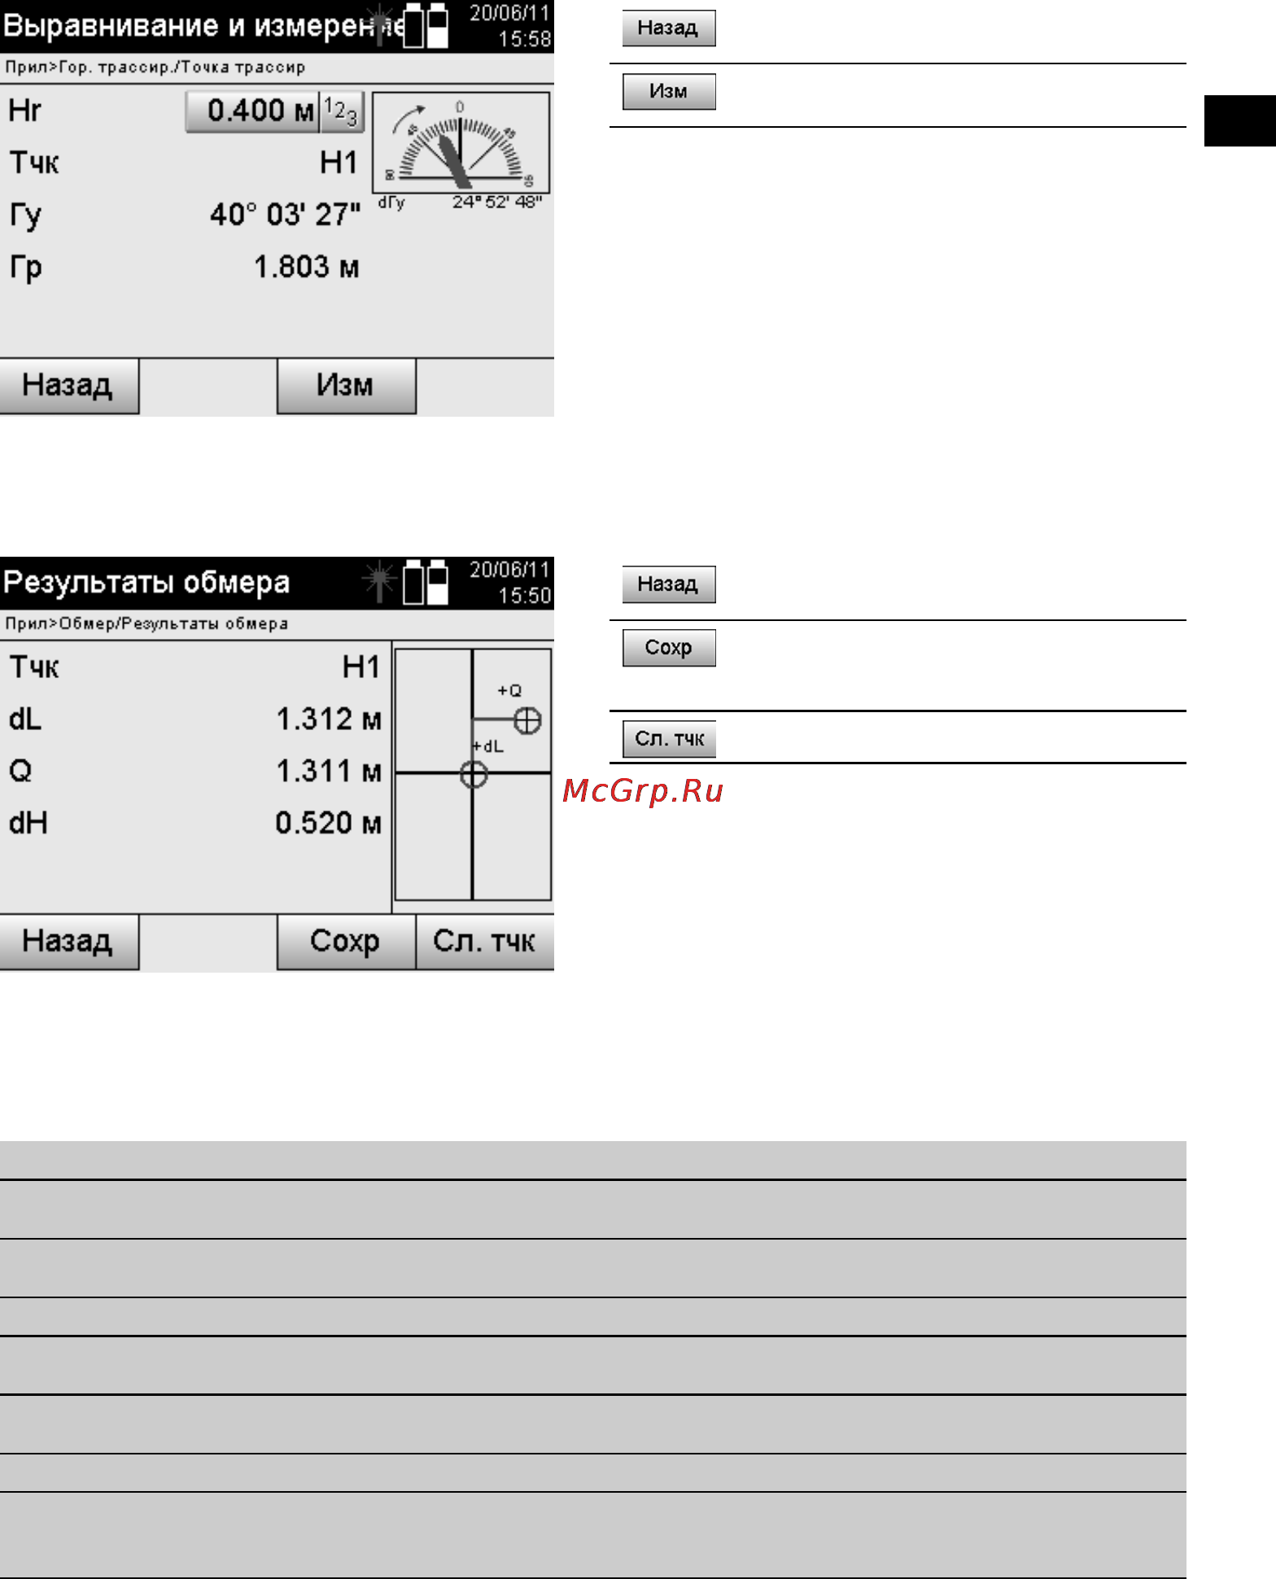Click battery icons in top screen header
This screenshot has height=1579, width=1276.
tap(426, 26)
